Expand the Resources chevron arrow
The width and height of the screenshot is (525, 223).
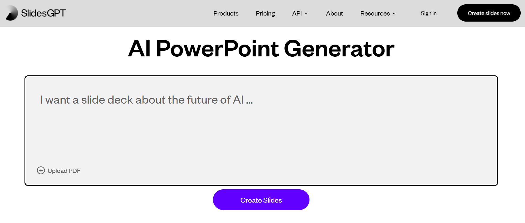[394, 14]
